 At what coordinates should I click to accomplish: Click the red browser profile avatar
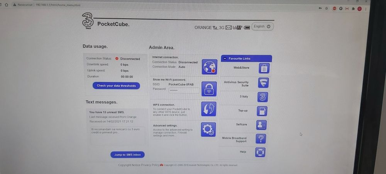click(x=359, y=9)
